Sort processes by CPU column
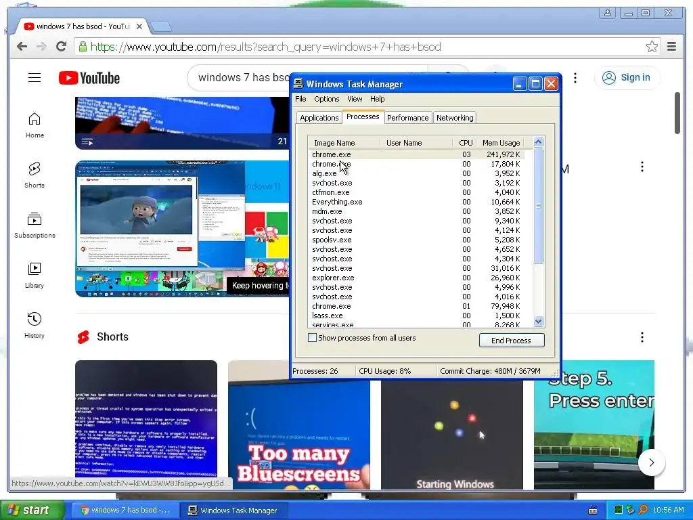 (464, 143)
